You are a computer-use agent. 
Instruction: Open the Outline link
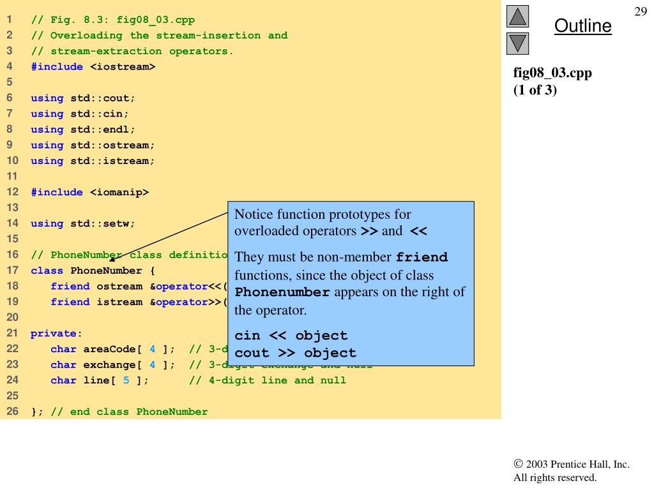582,26
